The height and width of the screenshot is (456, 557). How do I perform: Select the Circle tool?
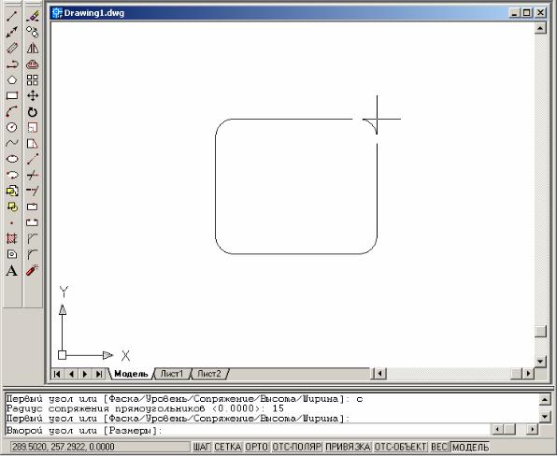[x=12, y=127]
